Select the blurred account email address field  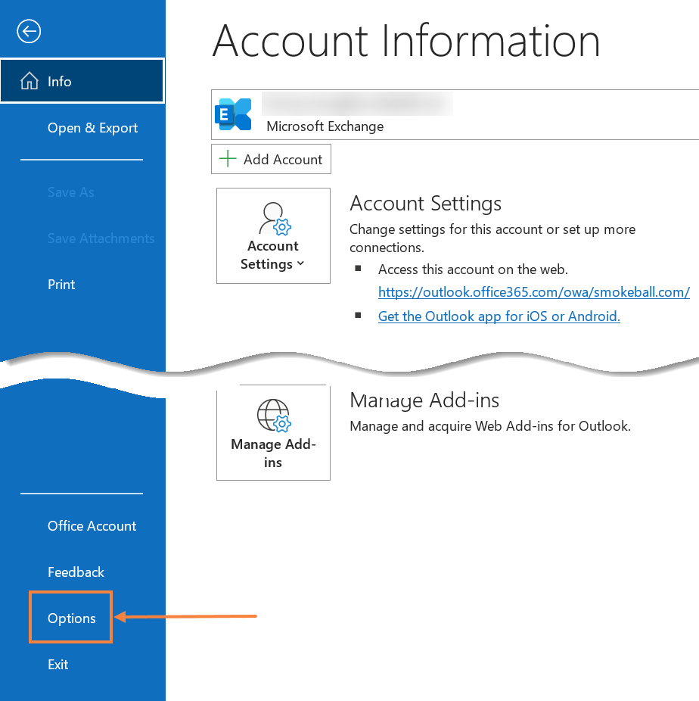(x=357, y=104)
